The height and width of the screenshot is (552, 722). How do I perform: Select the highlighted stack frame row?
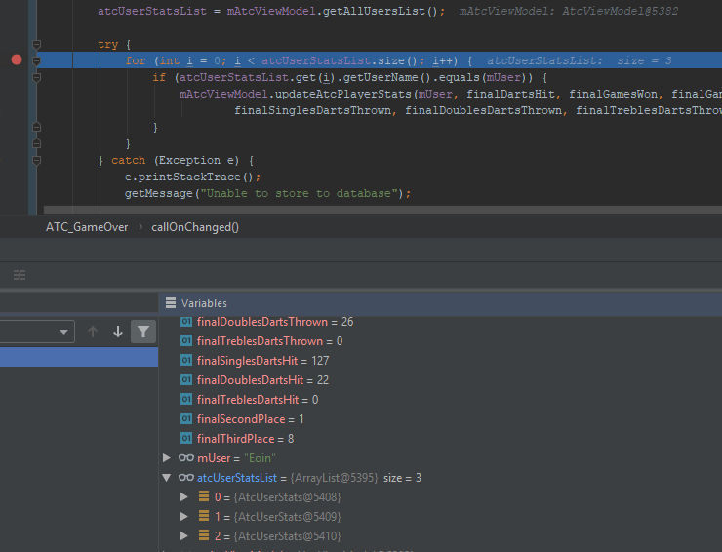(79, 357)
